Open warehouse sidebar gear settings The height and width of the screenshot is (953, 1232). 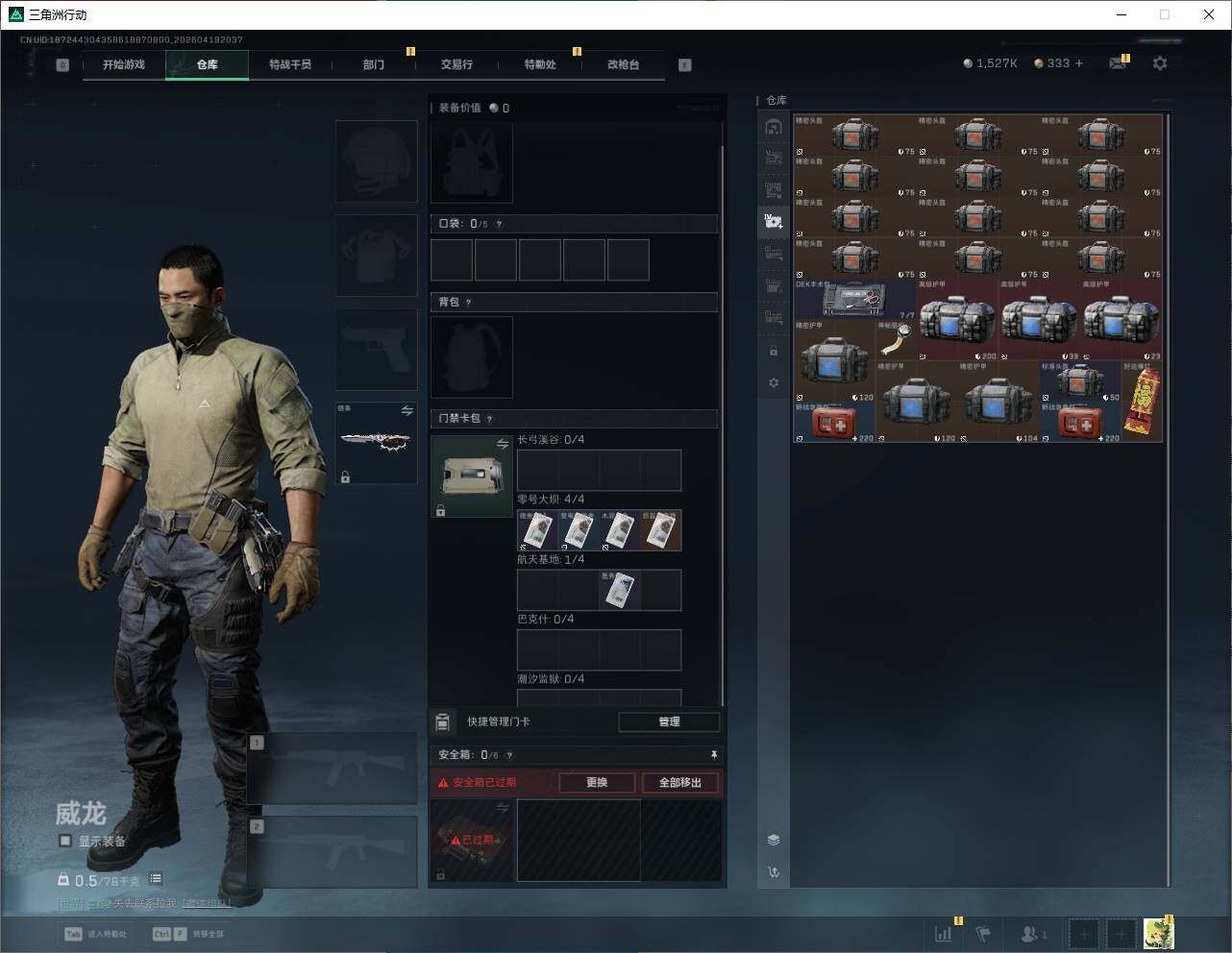point(774,382)
